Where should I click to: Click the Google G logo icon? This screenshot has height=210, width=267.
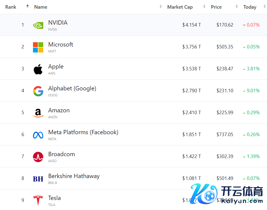pyautogui.click(x=38, y=91)
